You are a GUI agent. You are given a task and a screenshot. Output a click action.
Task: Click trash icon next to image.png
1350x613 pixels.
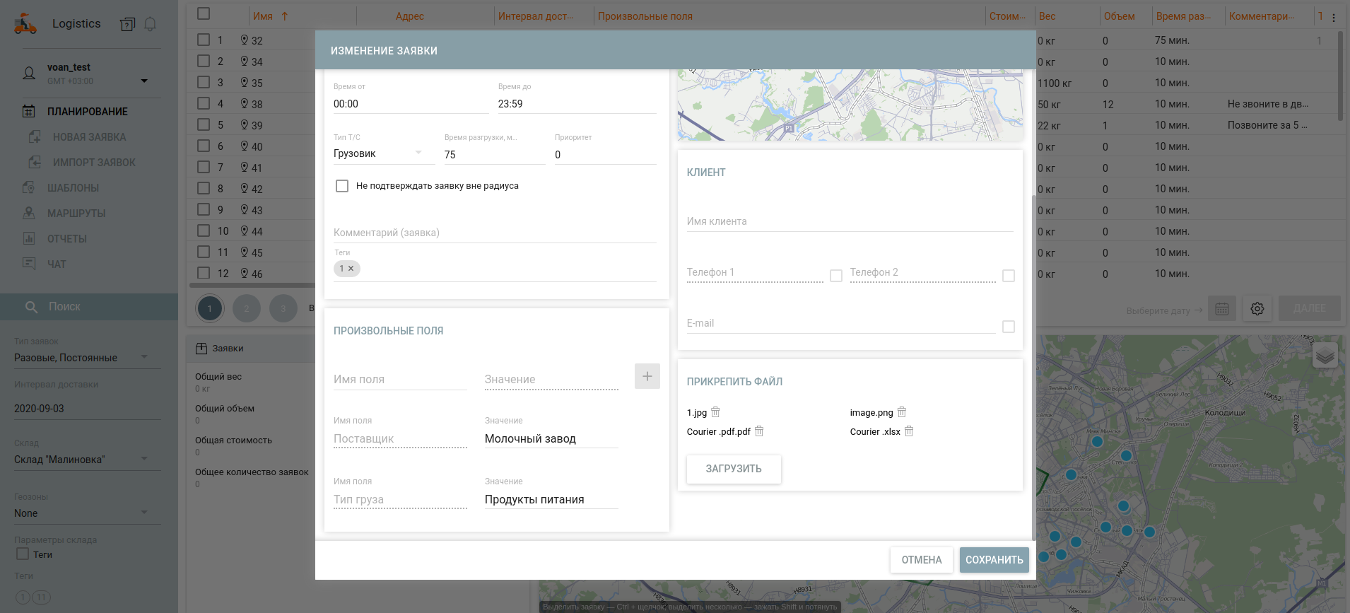tap(902, 412)
